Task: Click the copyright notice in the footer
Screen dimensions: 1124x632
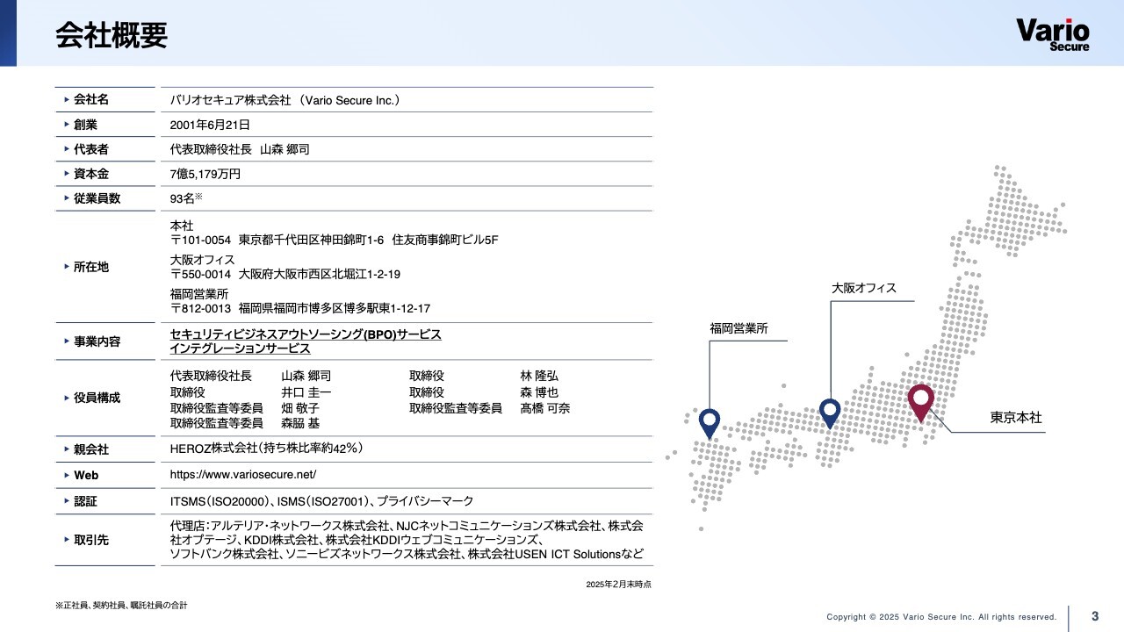Action: pos(941,617)
